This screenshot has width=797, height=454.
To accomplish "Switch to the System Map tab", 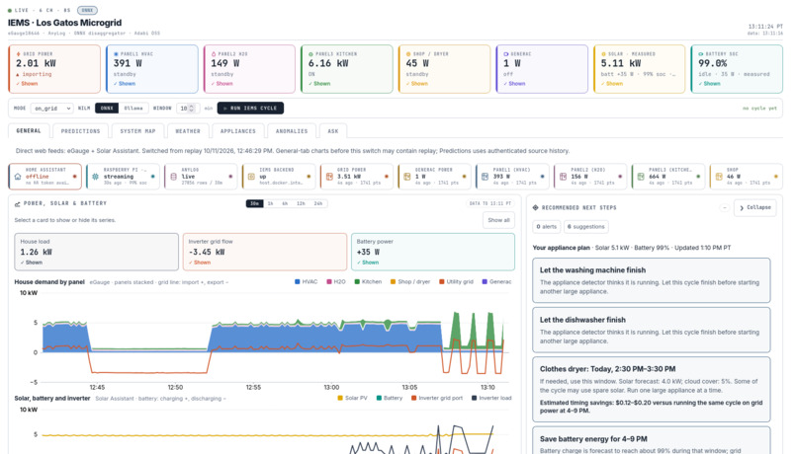I will pyautogui.click(x=137, y=131).
